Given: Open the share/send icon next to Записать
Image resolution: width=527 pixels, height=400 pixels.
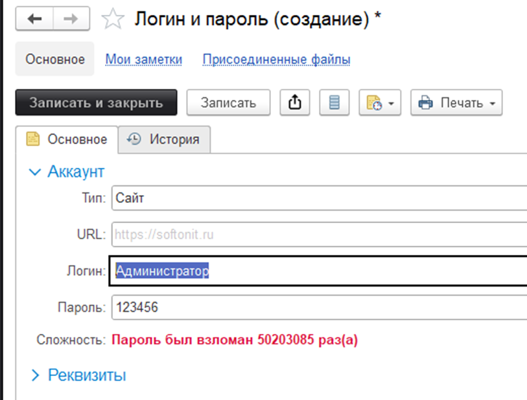Looking at the screenshot, I should pos(295,102).
